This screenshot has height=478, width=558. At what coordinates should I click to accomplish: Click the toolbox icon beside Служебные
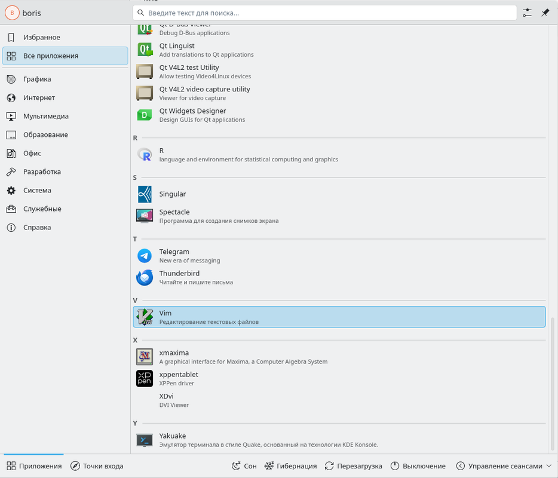click(x=11, y=209)
